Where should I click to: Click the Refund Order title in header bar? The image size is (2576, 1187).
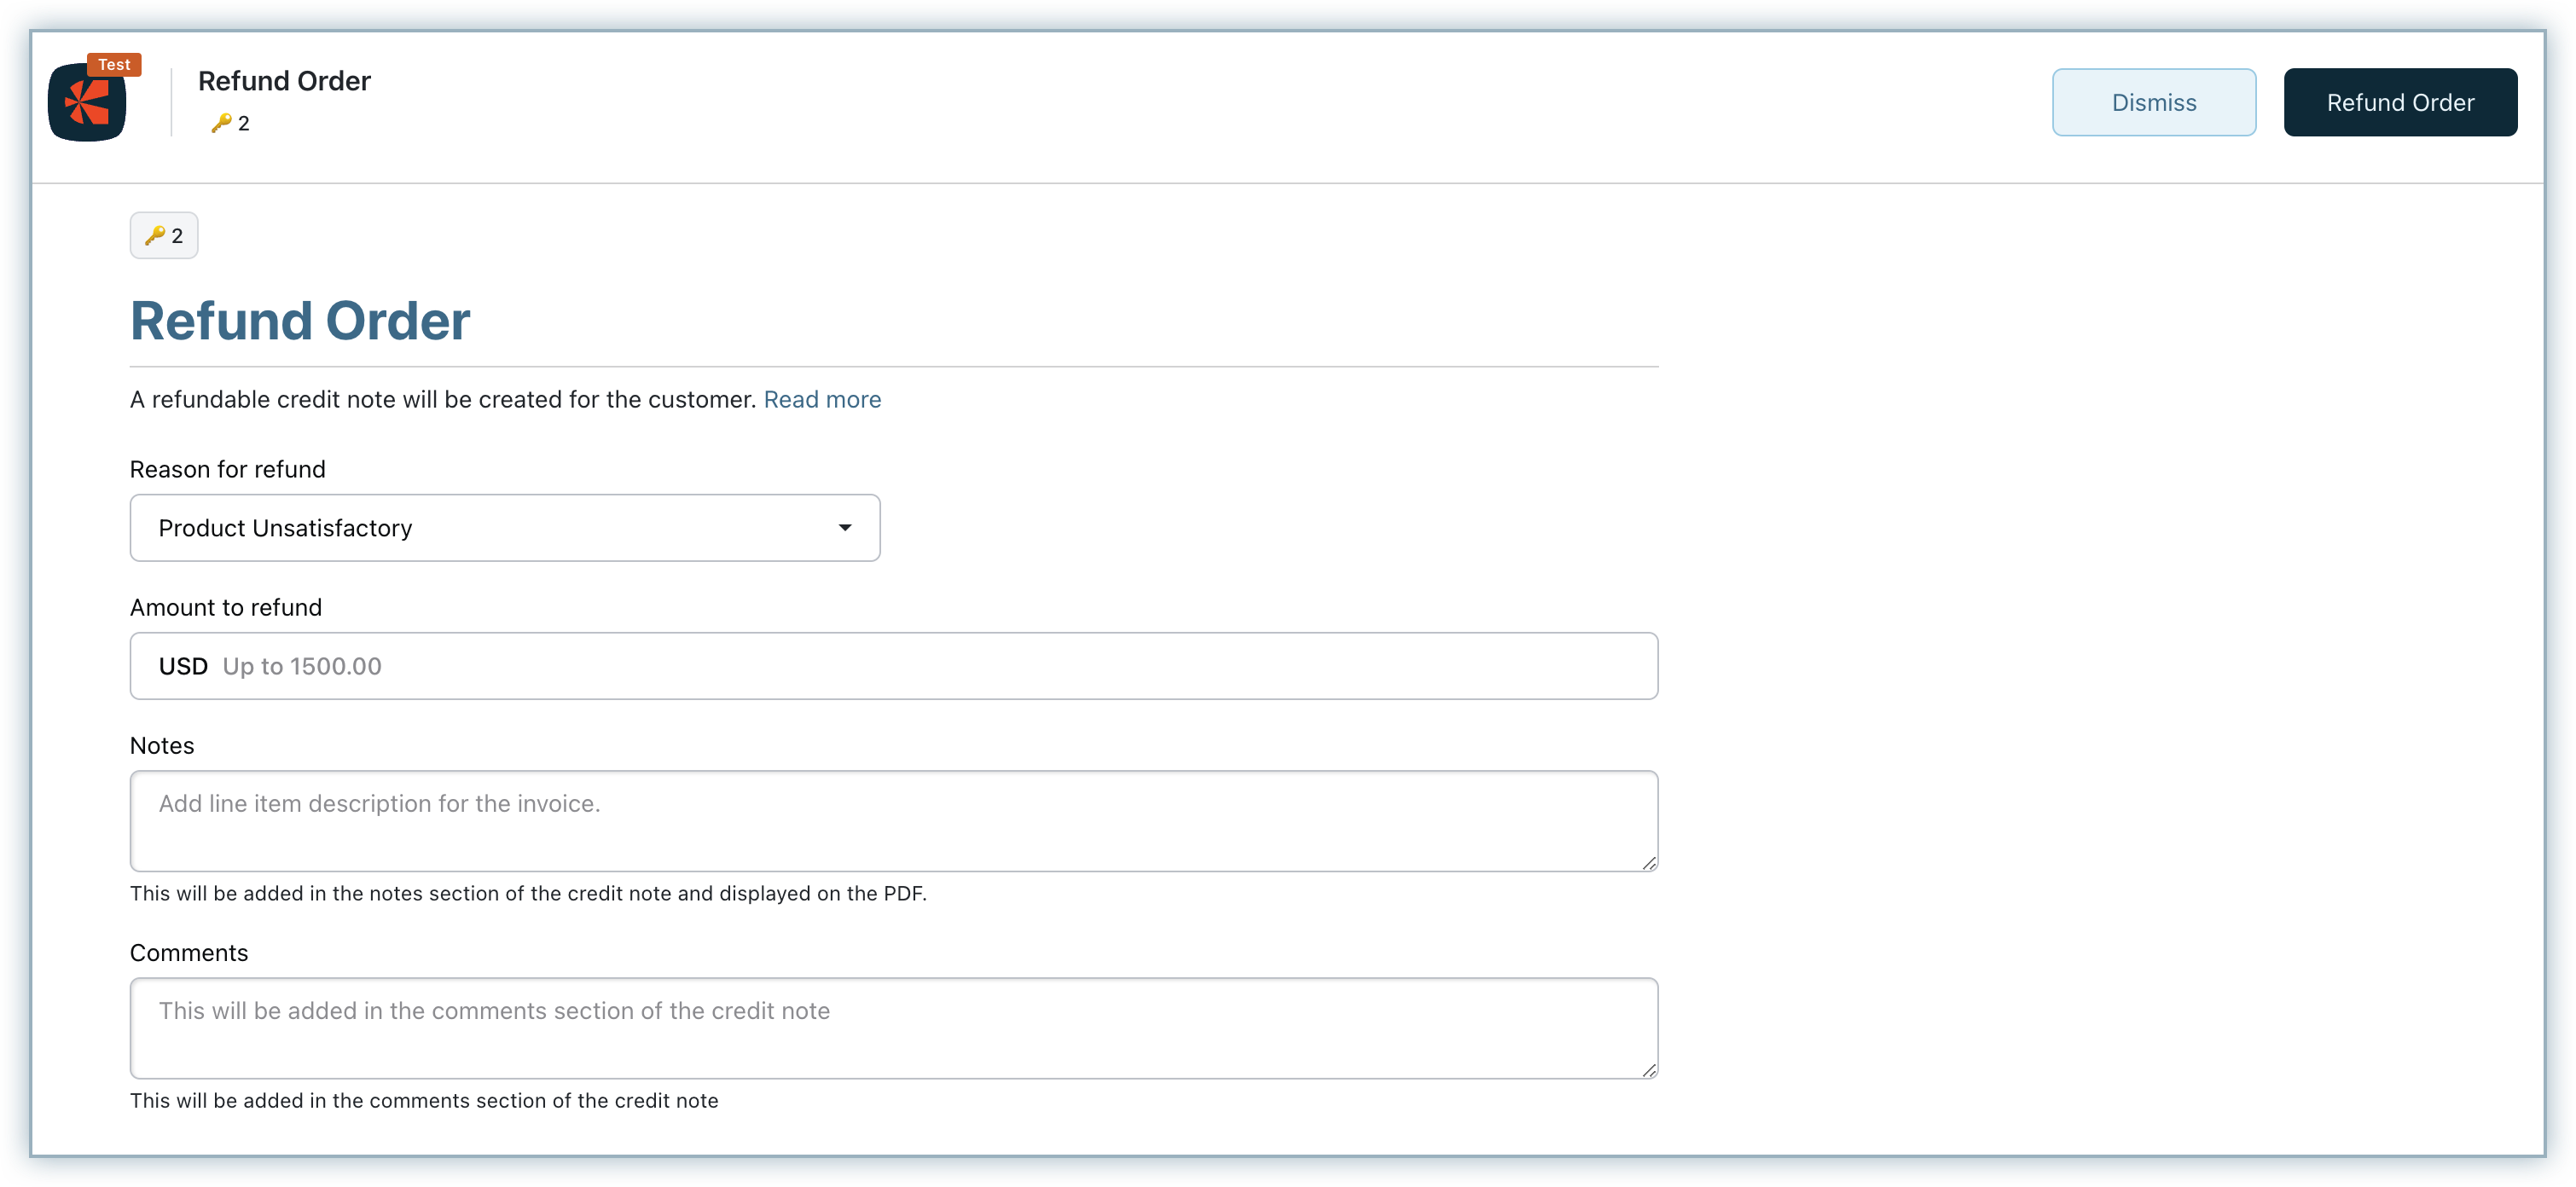click(284, 81)
